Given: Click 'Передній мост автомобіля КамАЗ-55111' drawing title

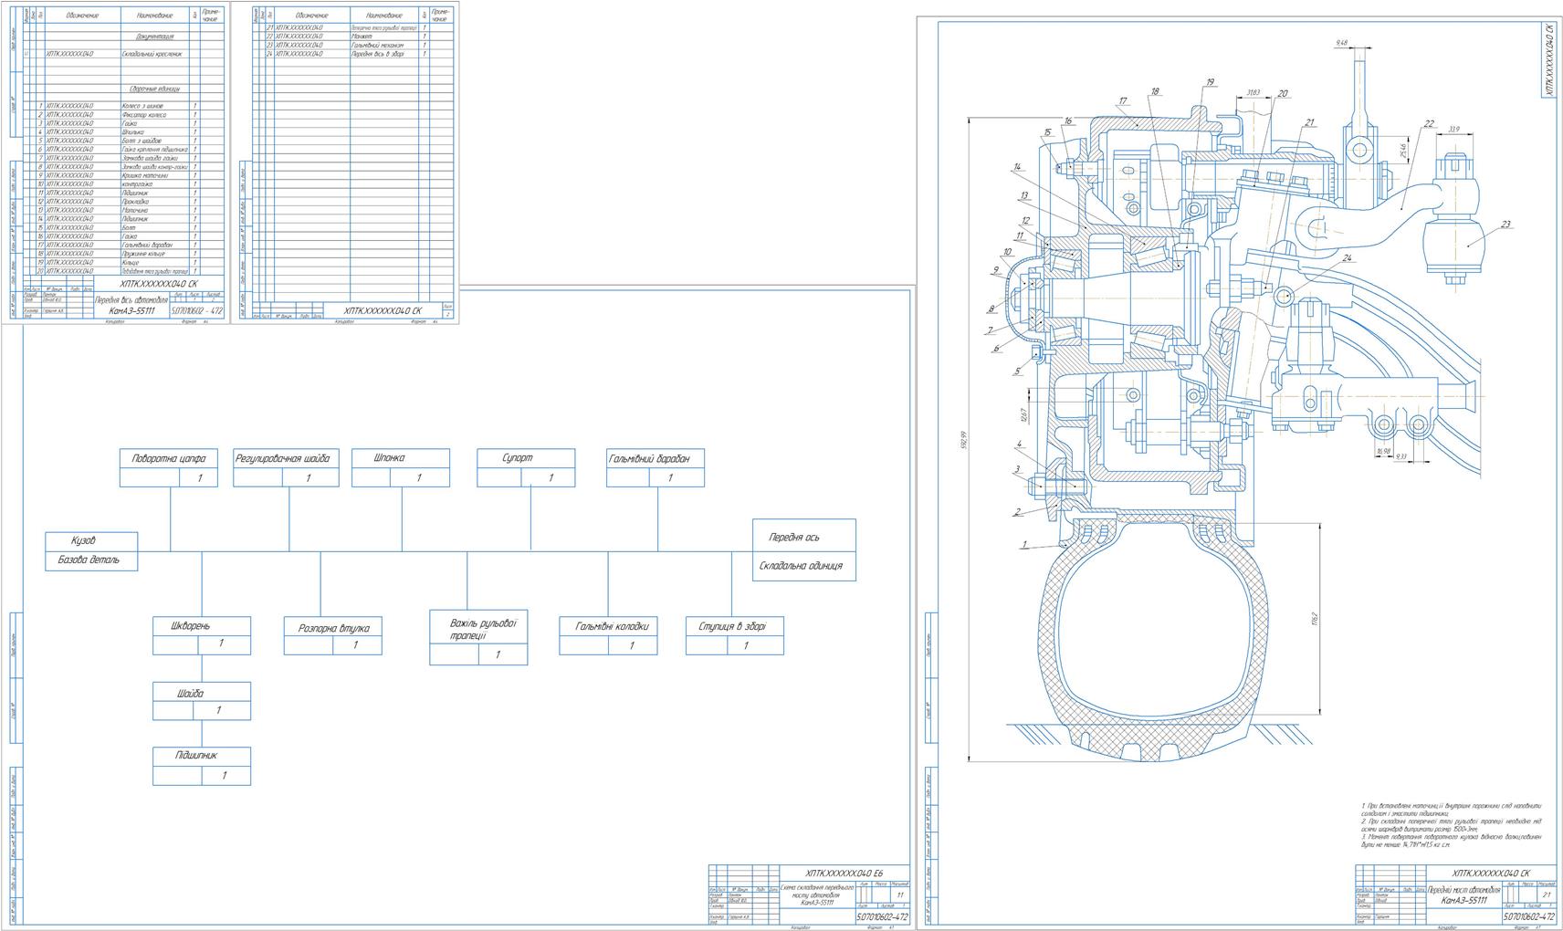Looking at the screenshot, I should 1464,894.
